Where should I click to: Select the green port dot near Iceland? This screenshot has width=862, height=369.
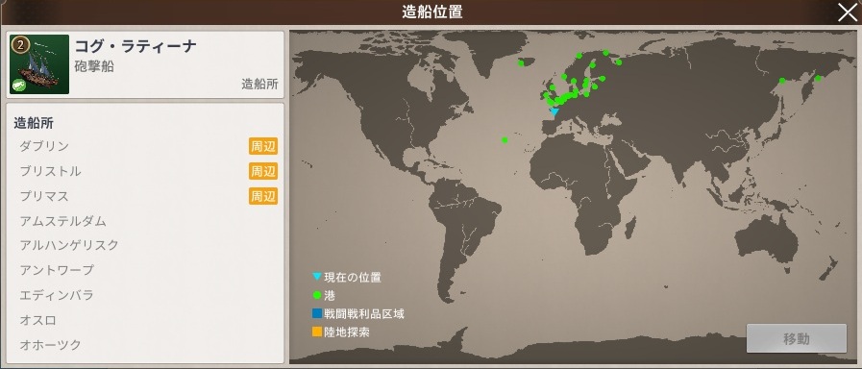(521, 63)
